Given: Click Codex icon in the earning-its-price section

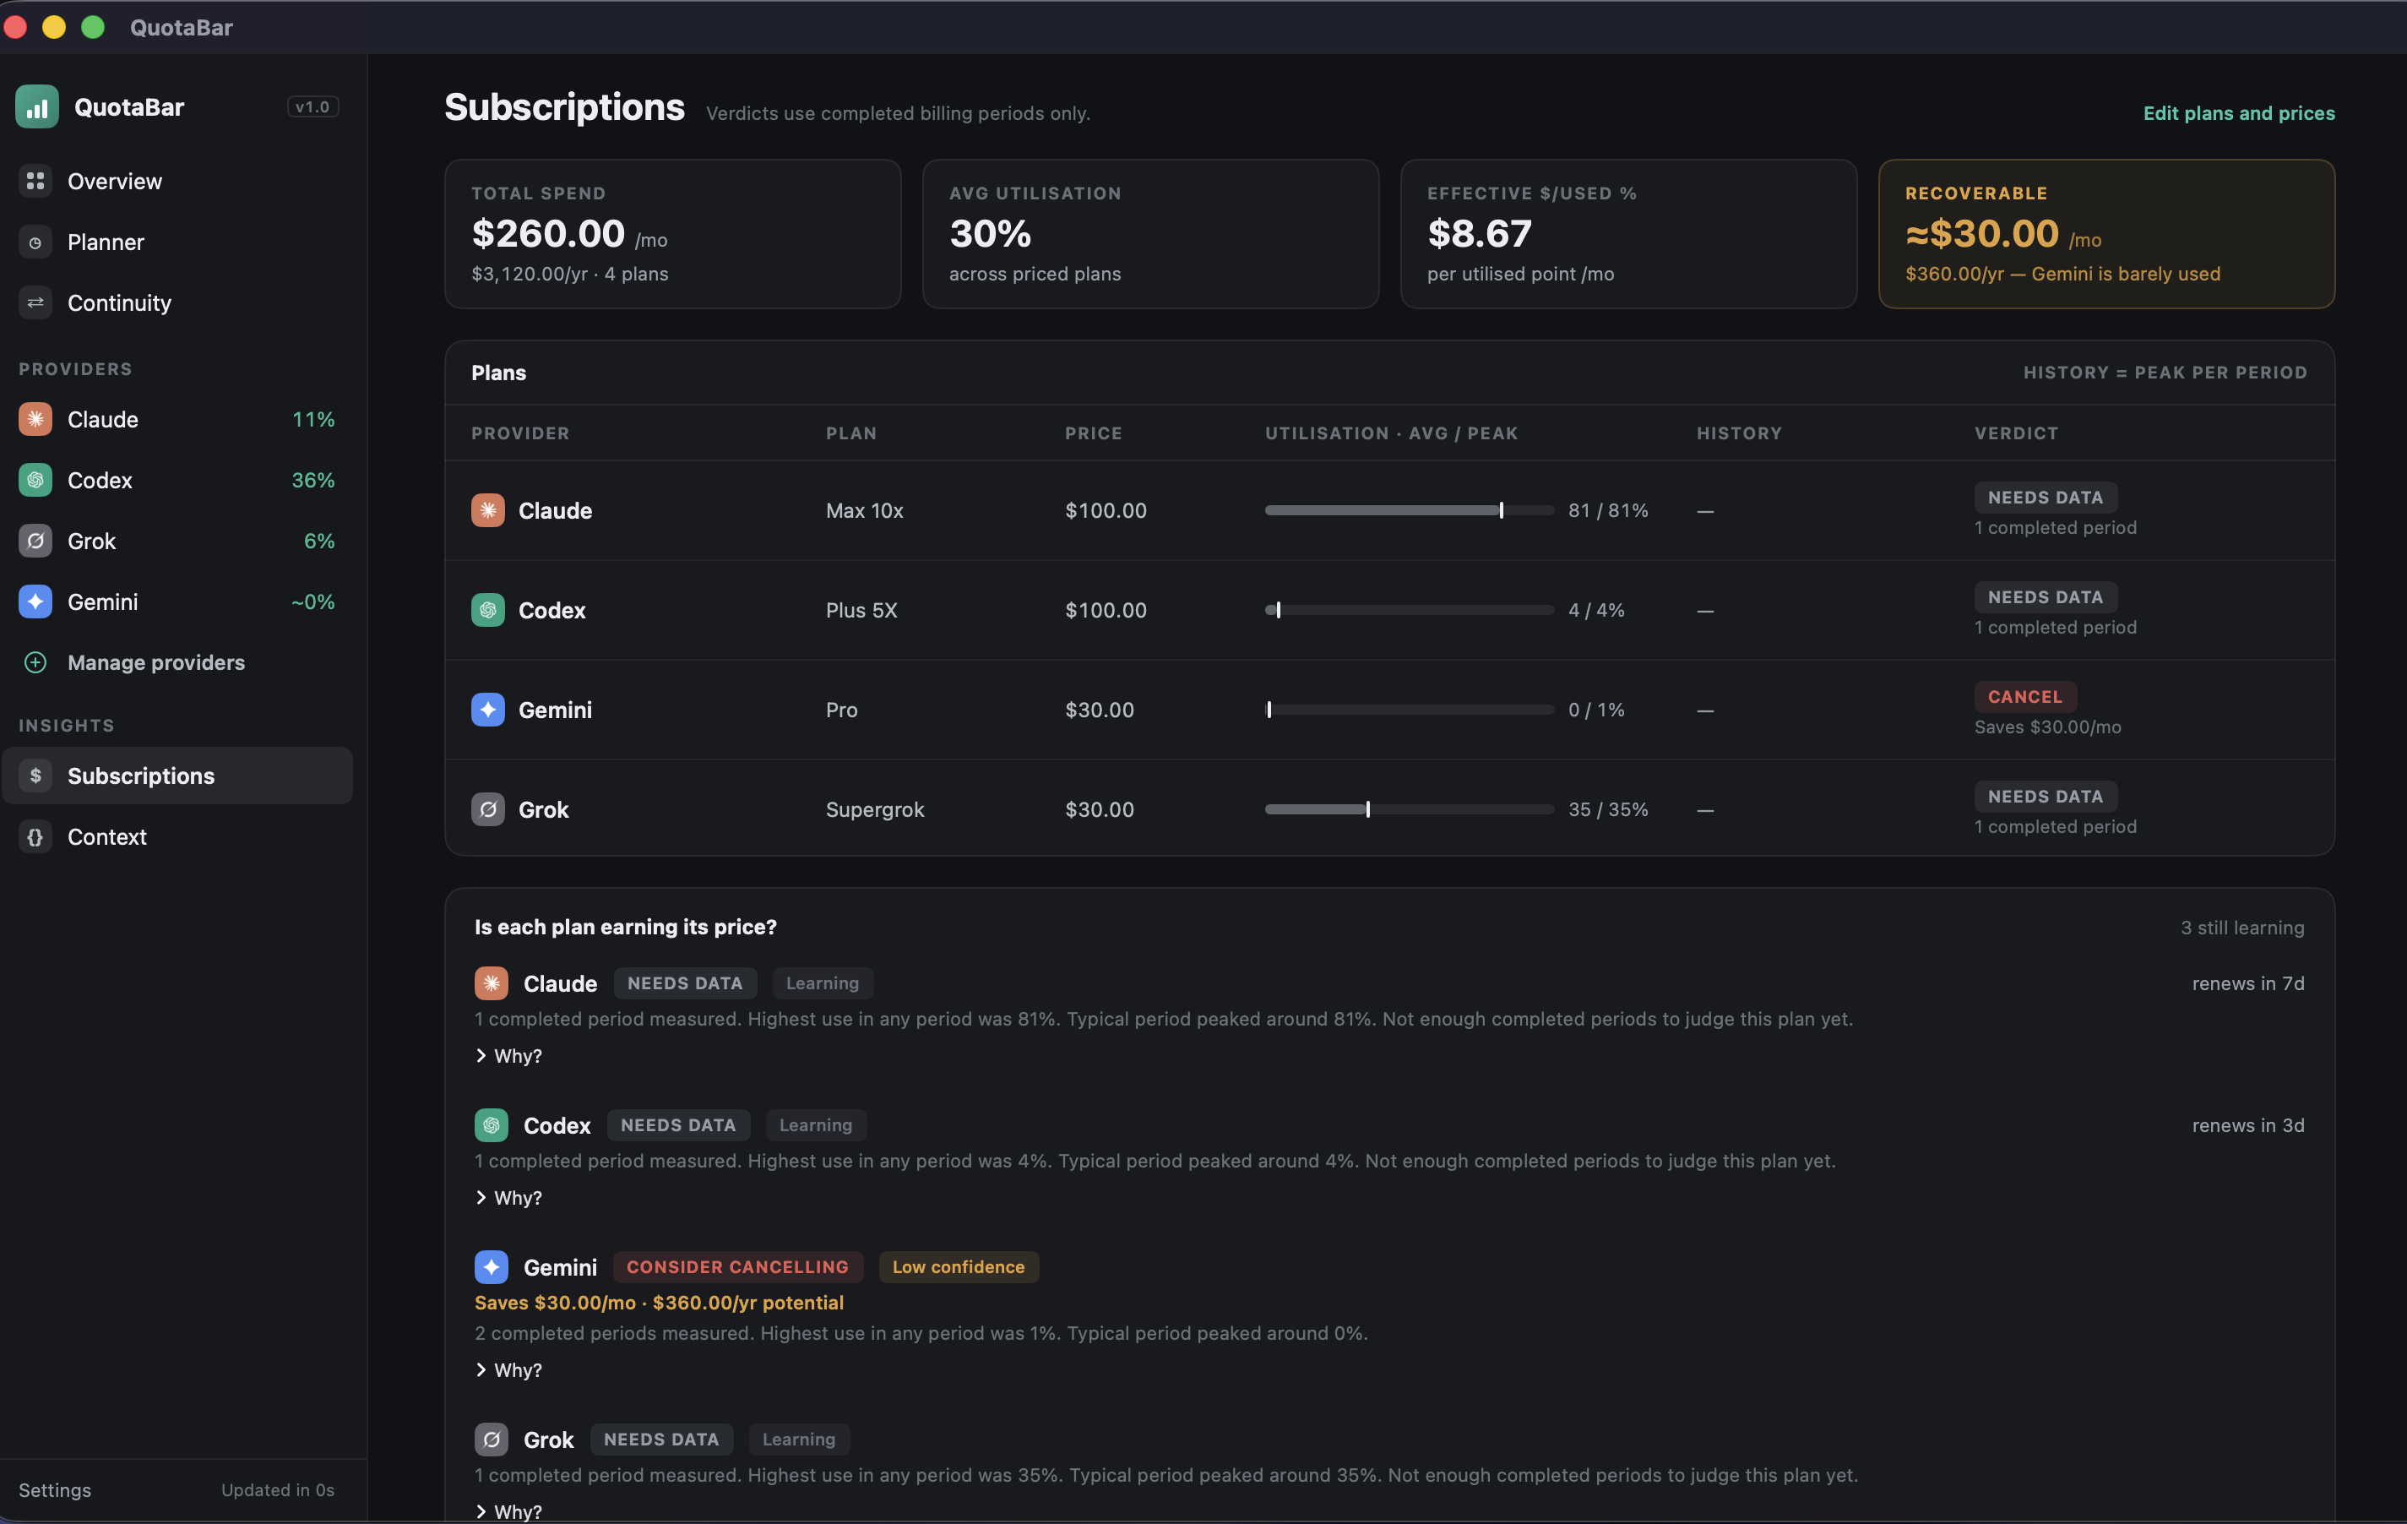Looking at the screenshot, I should pyautogui.click(x=491, y=1125).
